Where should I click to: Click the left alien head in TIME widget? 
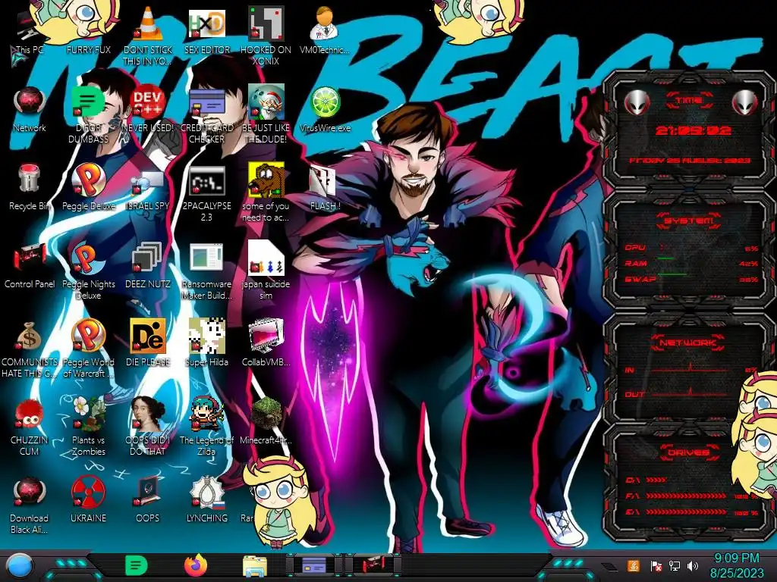[x=637, y=103]
